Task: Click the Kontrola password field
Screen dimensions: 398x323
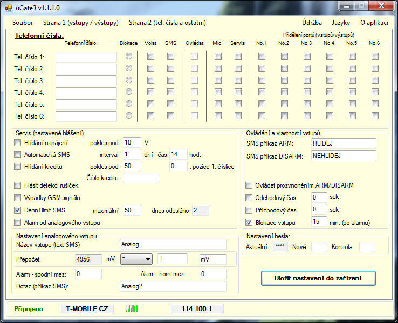Action: coord(367,247)
